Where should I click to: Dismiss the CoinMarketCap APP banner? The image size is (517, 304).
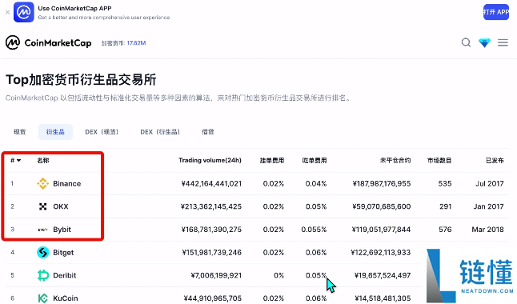(7, 12)
